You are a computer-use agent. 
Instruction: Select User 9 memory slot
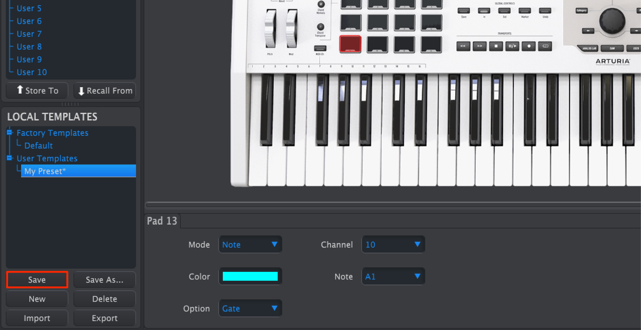point(29,59)
